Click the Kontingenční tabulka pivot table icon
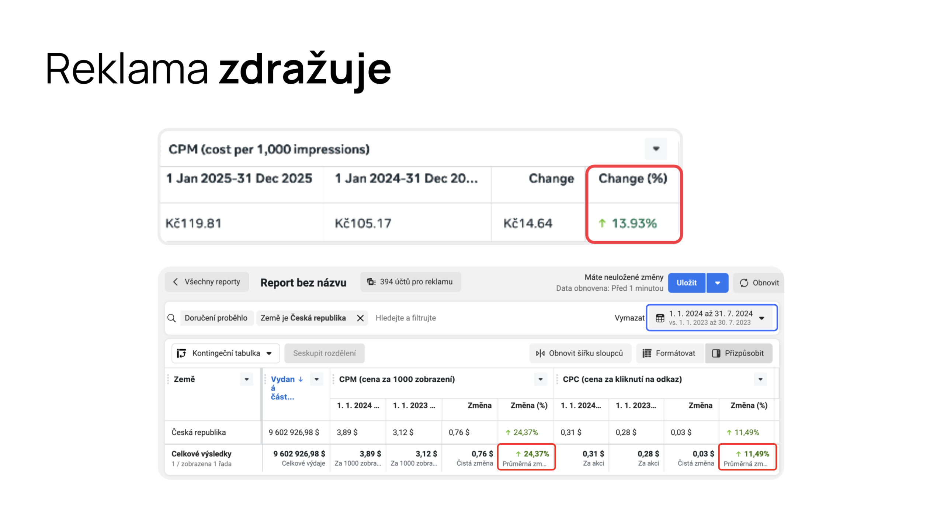 tap(181, 353)
